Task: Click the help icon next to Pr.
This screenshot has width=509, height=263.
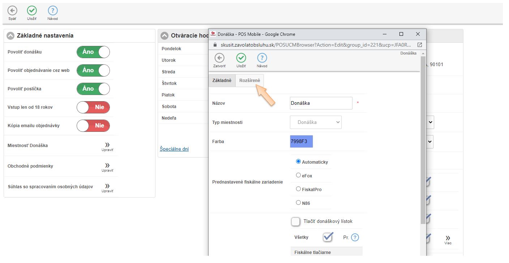Action: click(x=355, y=237)
